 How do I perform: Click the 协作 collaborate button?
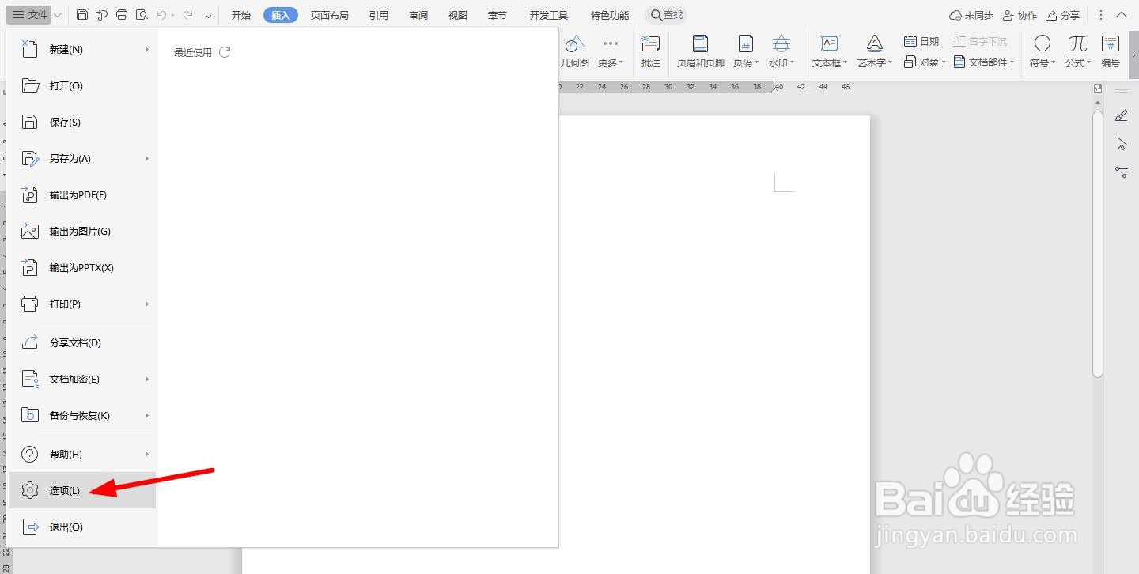pos(1020,15)
